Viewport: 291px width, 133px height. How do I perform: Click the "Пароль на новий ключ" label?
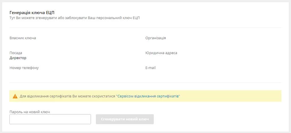coord(30,112)
